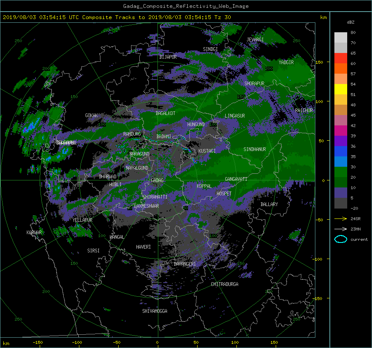Click the 'YADGIR' city label
This screenshot has width=372, height=348.
point(286,62)
